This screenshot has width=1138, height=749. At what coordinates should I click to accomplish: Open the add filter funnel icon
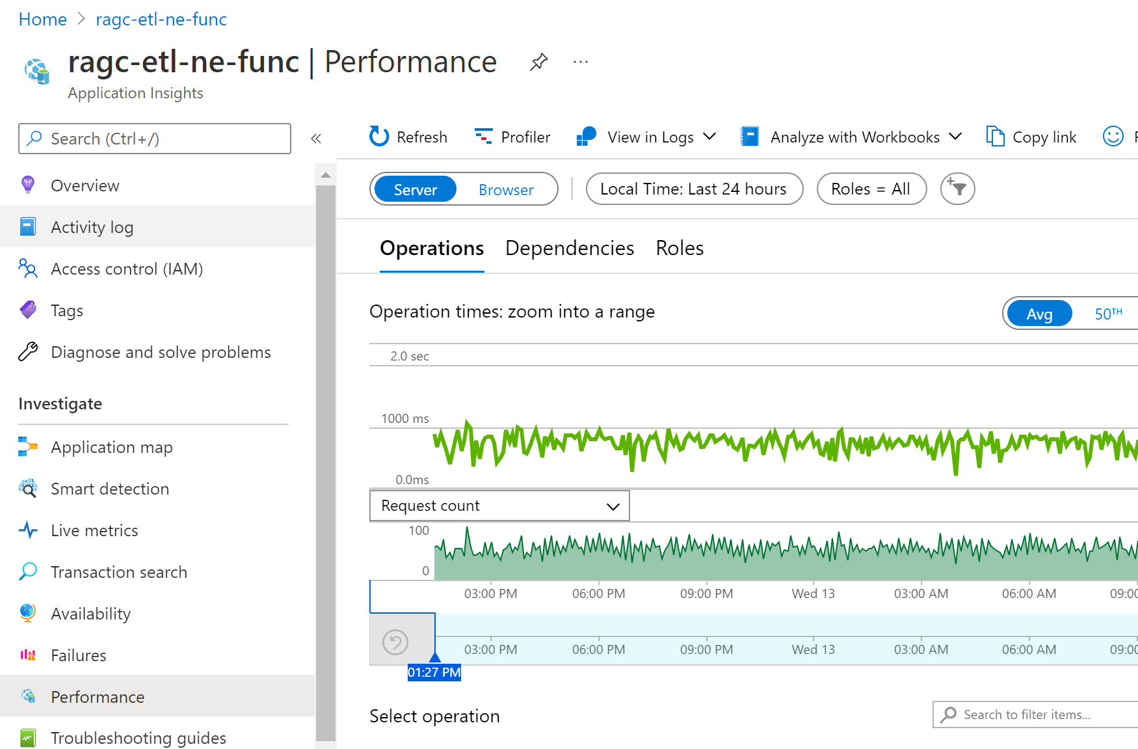coord(957,189)
